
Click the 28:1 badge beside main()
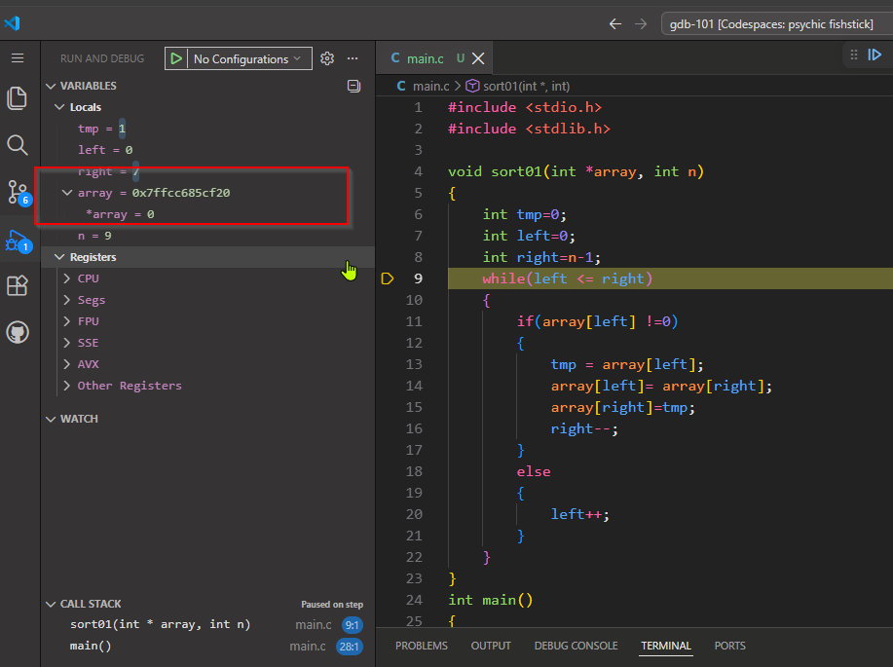[349, 647]
